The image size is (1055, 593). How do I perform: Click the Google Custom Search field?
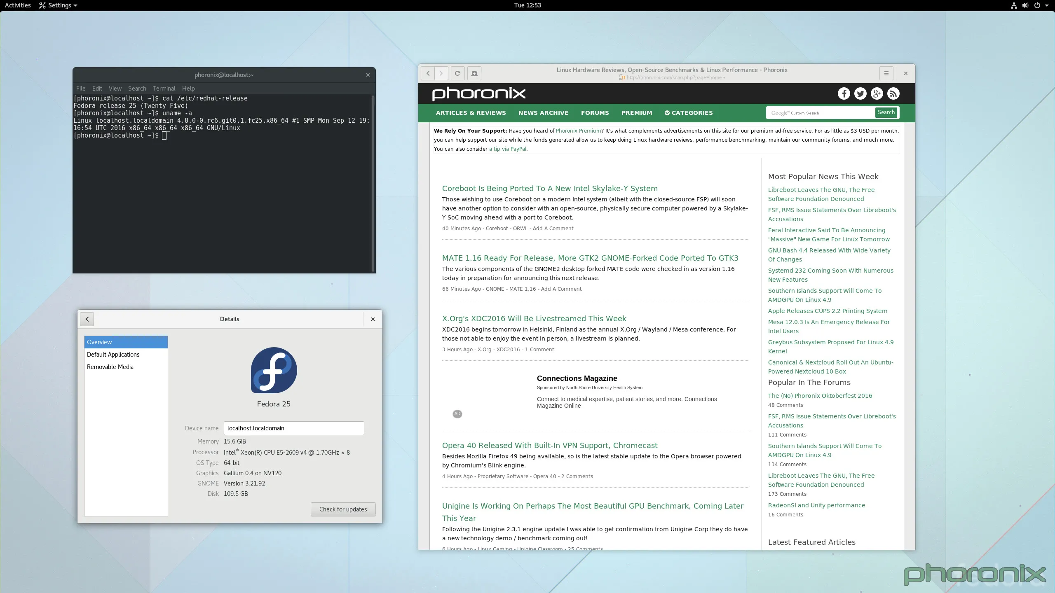point(820,113)
